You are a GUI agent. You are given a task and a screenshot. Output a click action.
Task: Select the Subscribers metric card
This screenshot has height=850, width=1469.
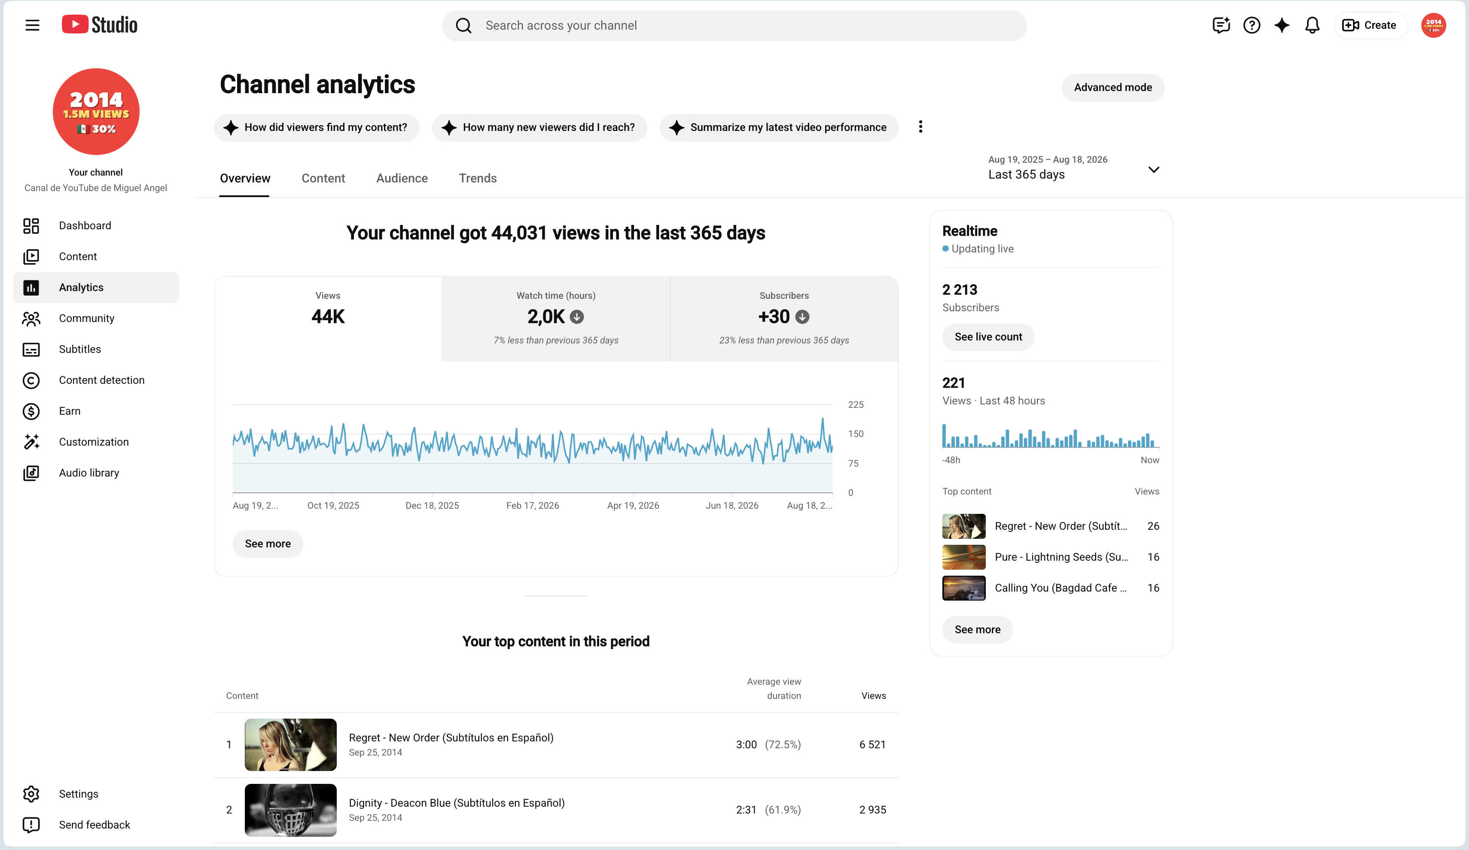tap(783, 319)
